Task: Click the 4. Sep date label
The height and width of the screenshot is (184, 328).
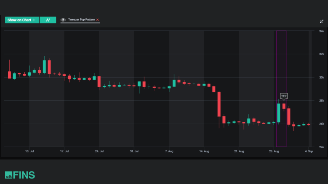Action: pyautogui.click(x=309, y=151)
